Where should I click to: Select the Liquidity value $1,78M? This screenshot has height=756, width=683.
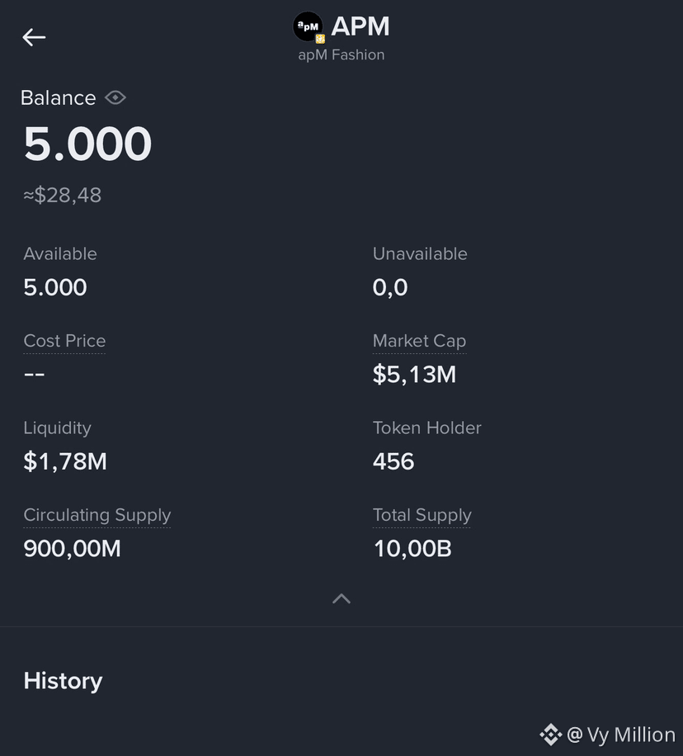65,461
